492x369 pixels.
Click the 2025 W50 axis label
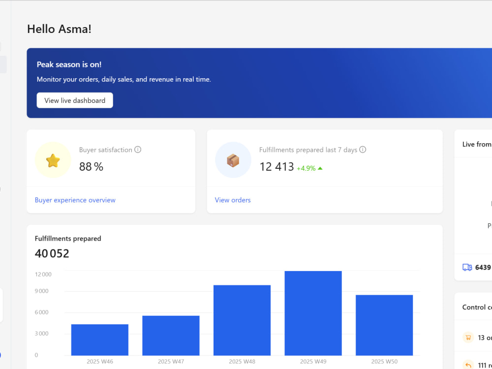pyautogui.click(x=384, y=362)
